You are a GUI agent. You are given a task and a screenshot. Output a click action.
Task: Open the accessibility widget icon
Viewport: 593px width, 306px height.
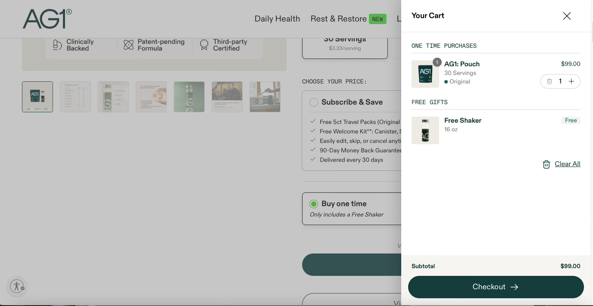(x=17, y=286)
